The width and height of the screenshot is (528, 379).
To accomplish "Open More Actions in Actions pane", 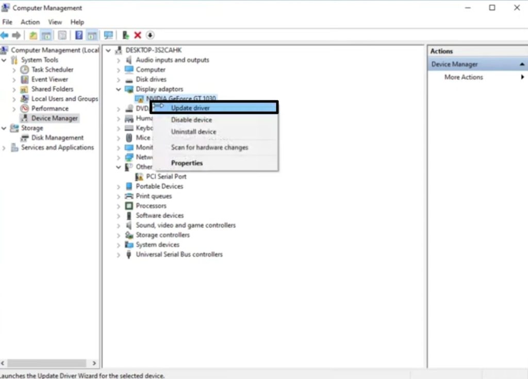I will click(x=464, y=77).
